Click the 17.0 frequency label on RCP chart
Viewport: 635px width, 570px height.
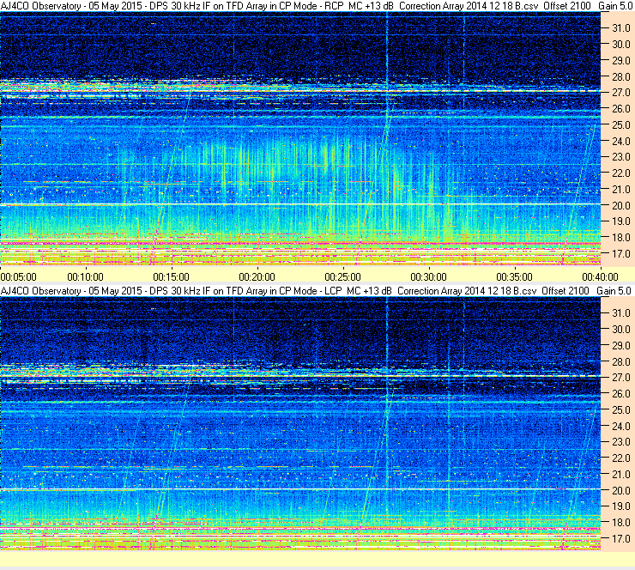[621, 253]
